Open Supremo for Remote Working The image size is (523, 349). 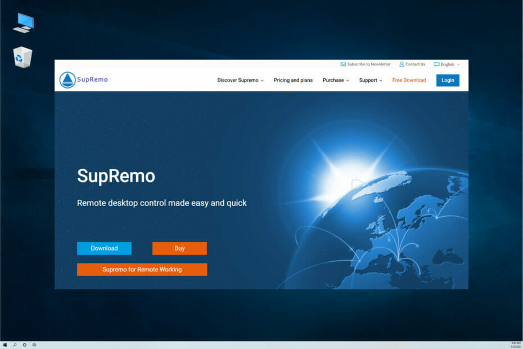click(x=142, y=269)
